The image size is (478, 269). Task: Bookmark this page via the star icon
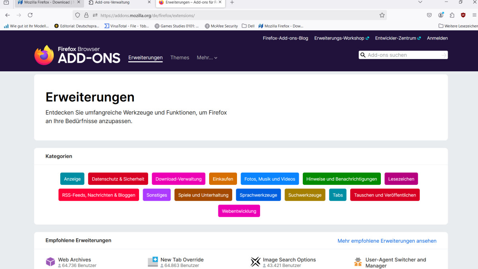point(382,15)
